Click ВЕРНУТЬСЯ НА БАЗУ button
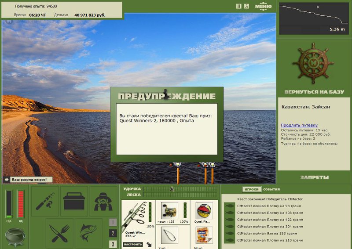The height and width of the screenshot is (249, 352). 314,92
